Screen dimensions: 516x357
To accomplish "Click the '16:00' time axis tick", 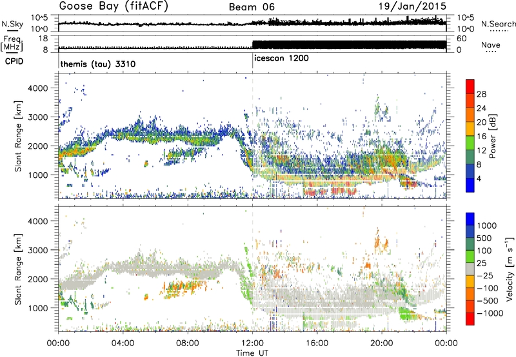I will click(317, 343).
